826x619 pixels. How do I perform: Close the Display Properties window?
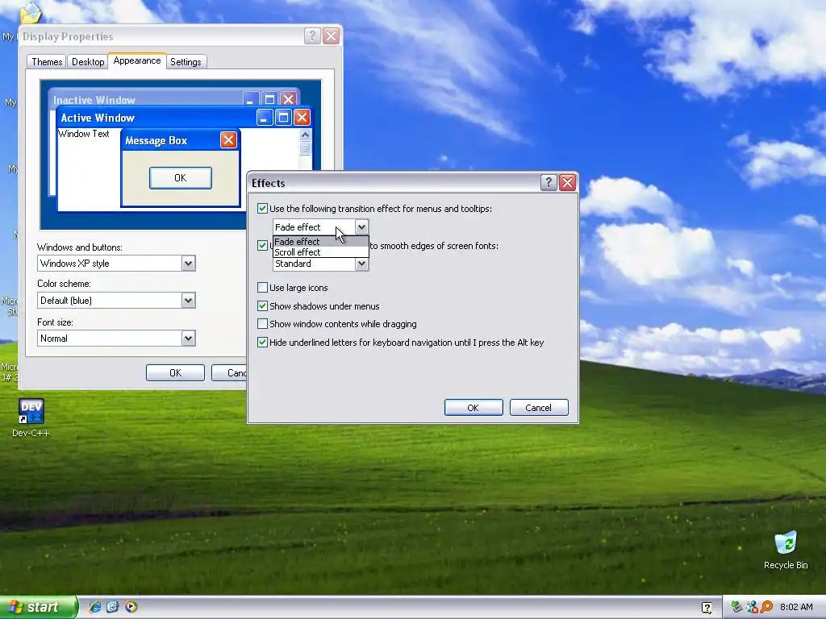331,35
